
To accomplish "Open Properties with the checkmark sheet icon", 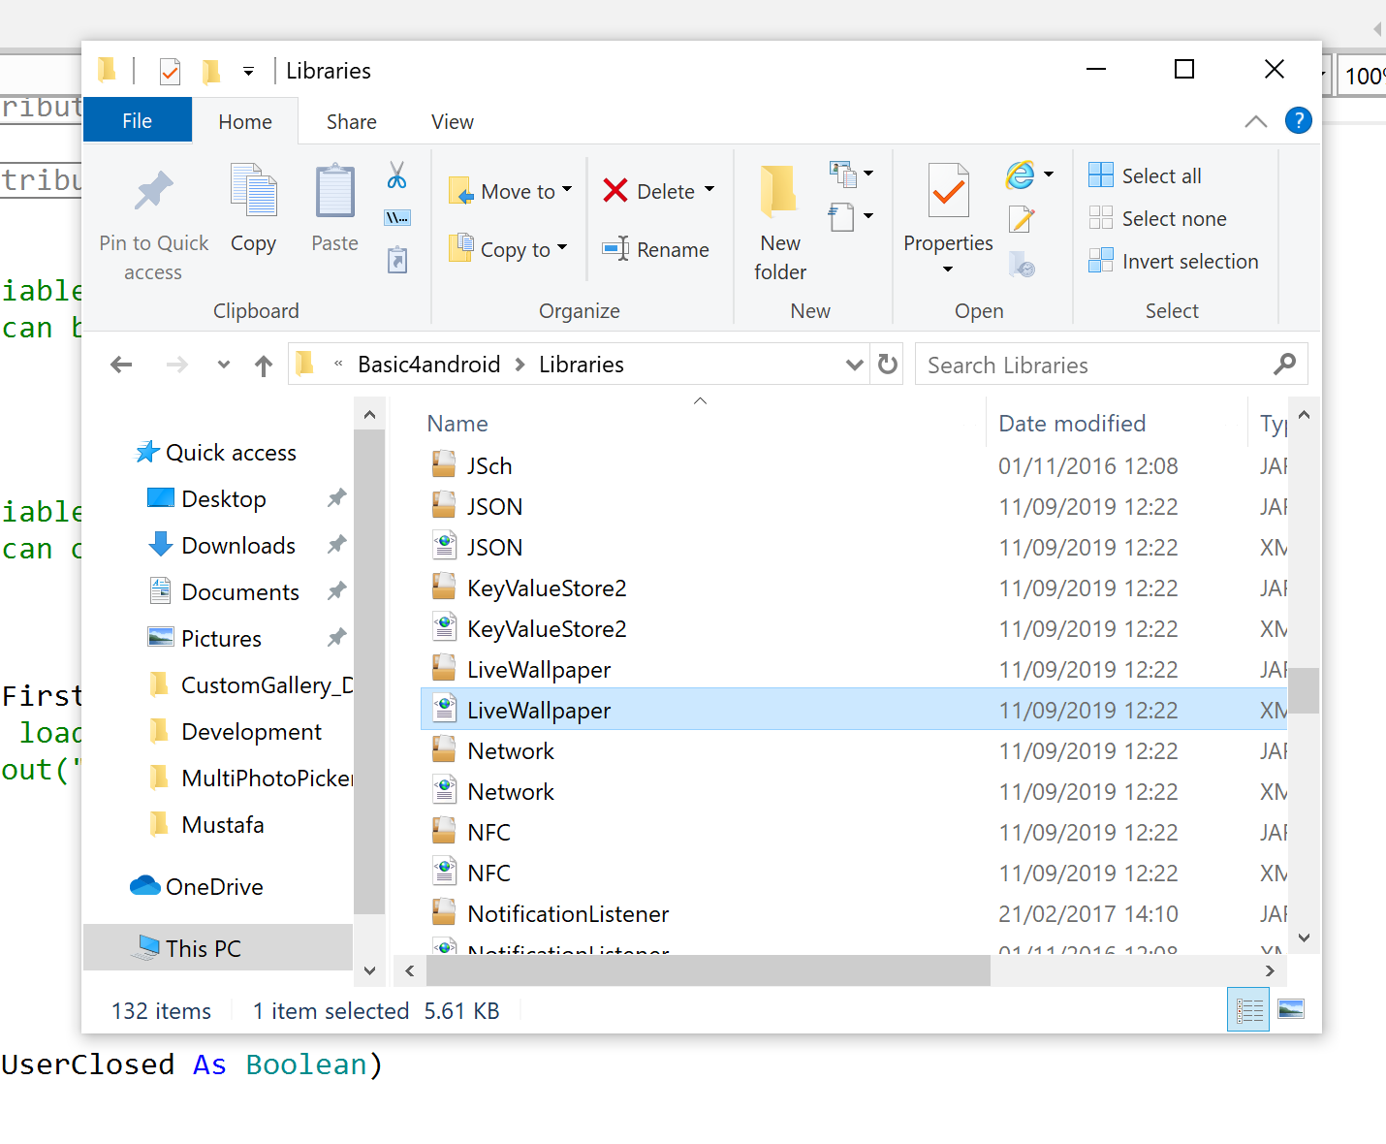I will (948, 190).
